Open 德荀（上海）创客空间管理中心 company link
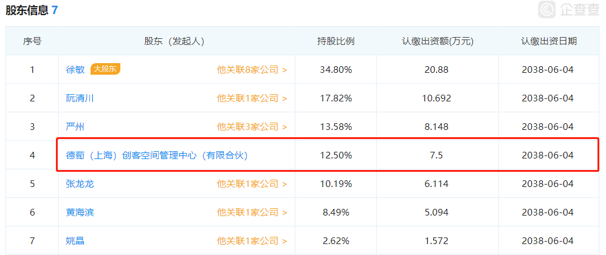Viewport: 606px width, 255px height. pos(157,155)
